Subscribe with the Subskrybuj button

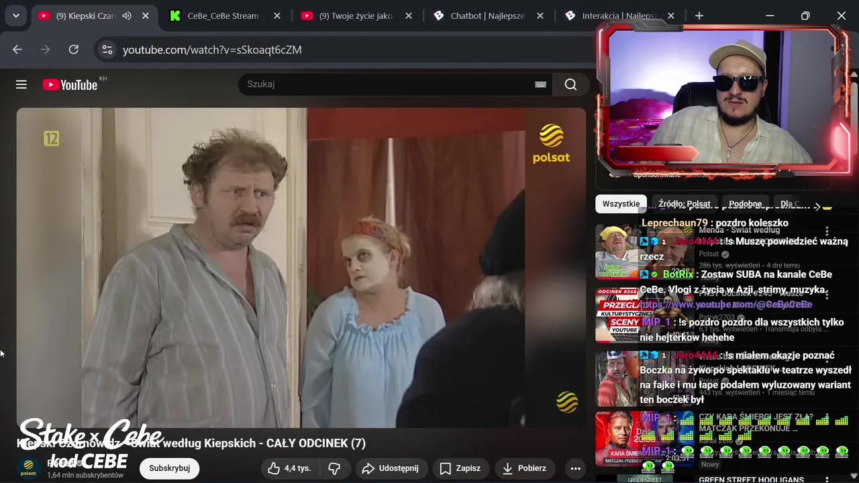[170, 468]
